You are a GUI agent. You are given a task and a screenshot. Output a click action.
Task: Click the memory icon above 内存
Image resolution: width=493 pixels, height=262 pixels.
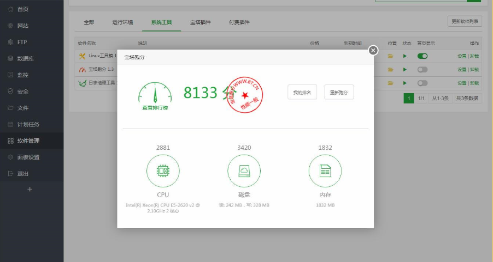click(x=325, y=171)
